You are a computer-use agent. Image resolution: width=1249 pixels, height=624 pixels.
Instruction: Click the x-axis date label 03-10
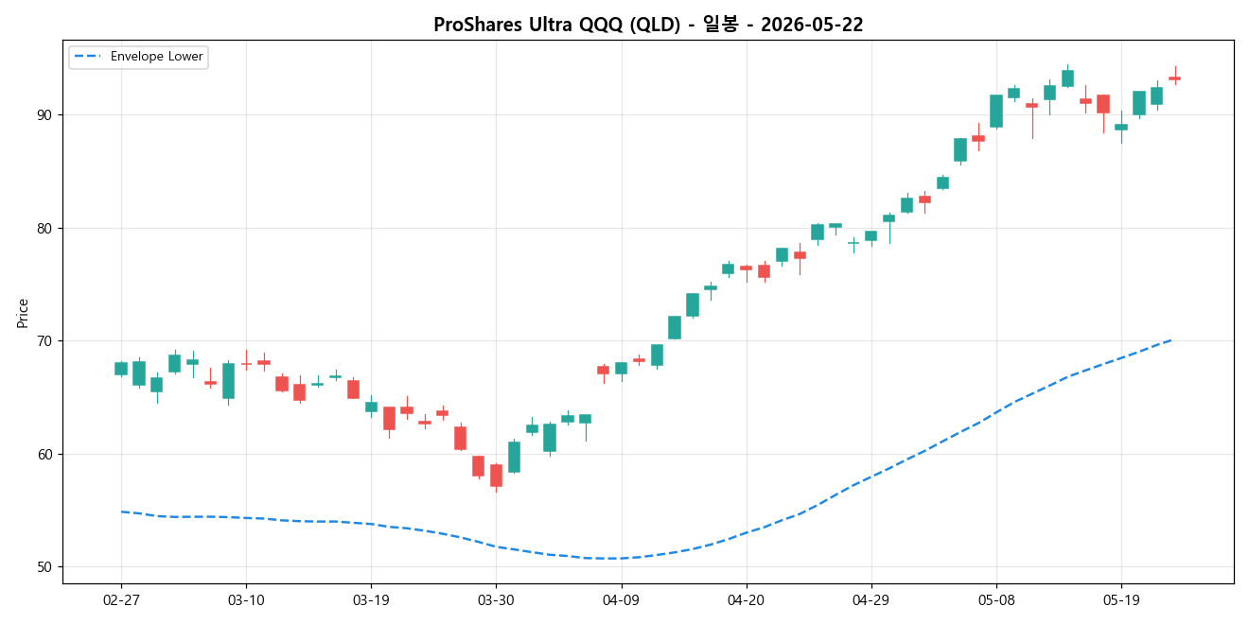pyautogui.click(x=246, y=599)
